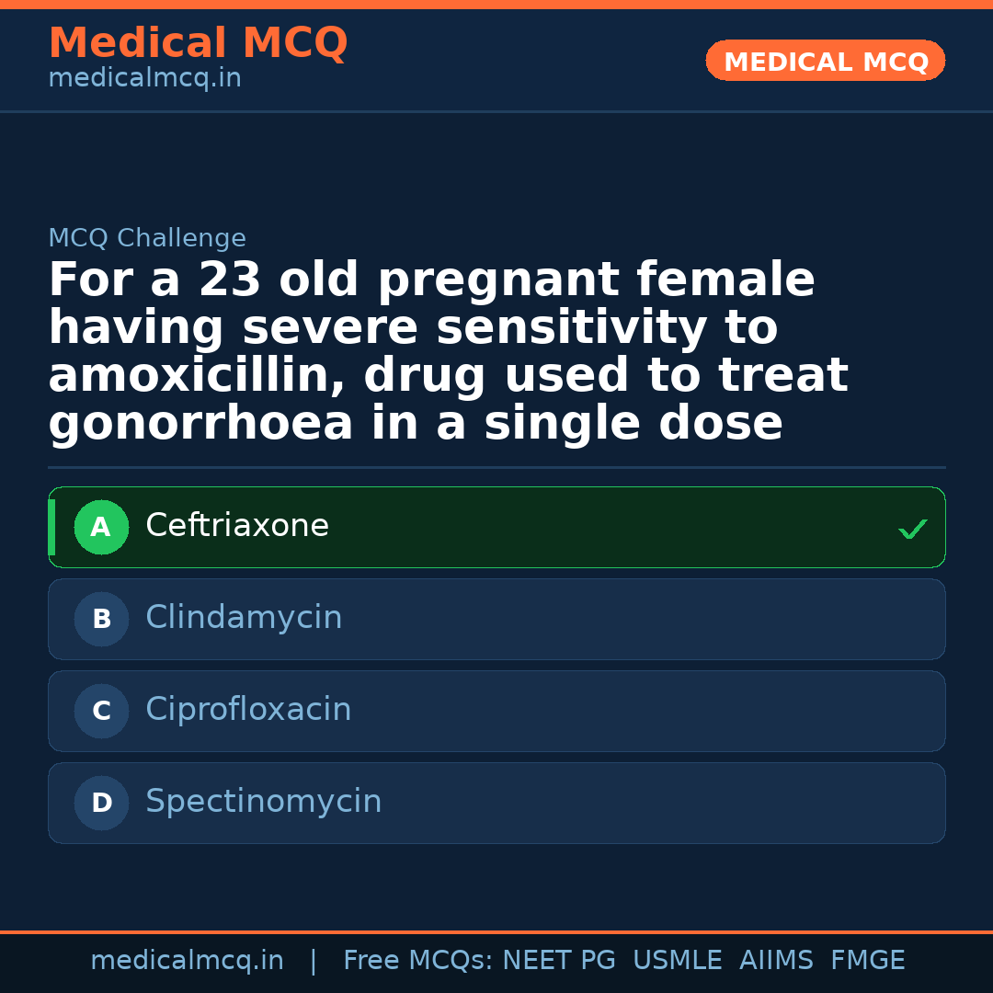
Task: Click the green A circle badge
Action: pos(101,528)
